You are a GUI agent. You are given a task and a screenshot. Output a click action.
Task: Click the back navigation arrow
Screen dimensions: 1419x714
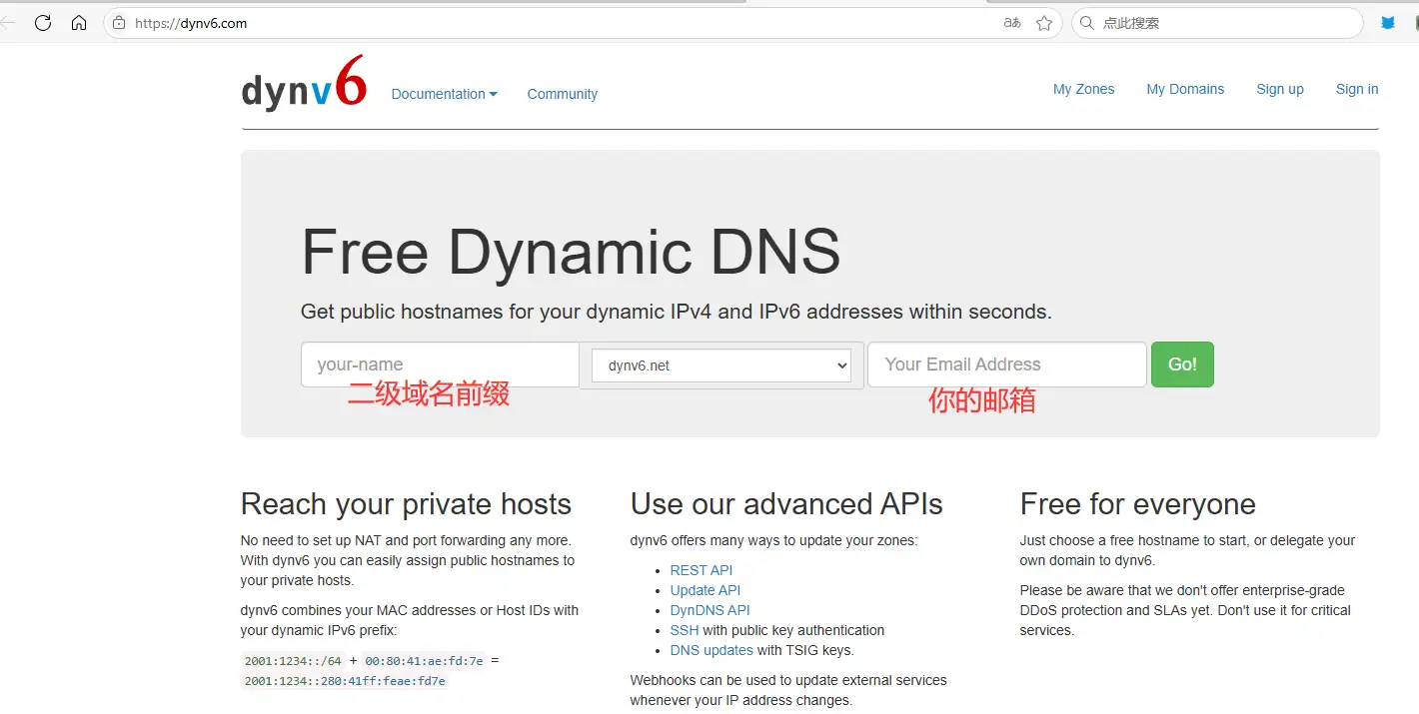click(x=10, y=22)
